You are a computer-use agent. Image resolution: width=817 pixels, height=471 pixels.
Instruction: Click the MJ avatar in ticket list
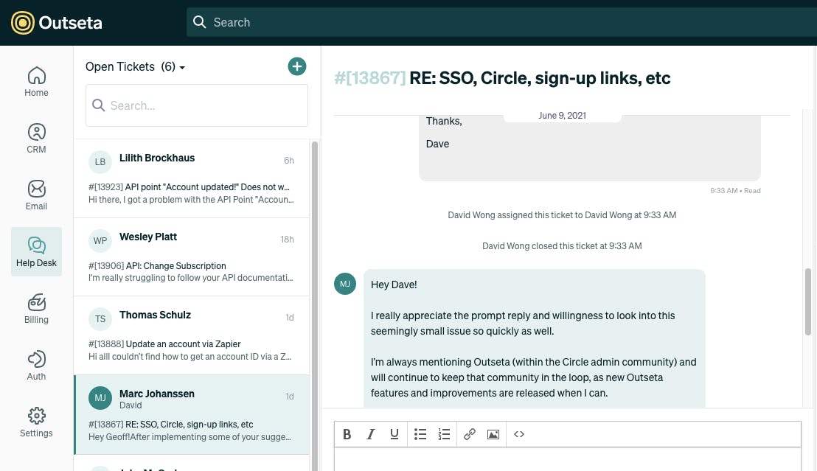[x=100, y=398]
